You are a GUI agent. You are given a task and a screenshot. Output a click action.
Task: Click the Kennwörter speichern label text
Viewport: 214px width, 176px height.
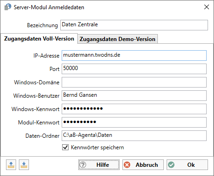click(x=98, y=147)
